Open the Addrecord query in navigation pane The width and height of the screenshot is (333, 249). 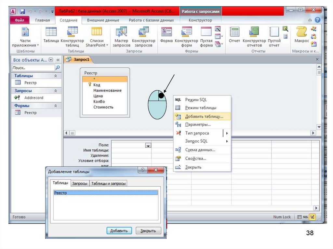point(33,98)
